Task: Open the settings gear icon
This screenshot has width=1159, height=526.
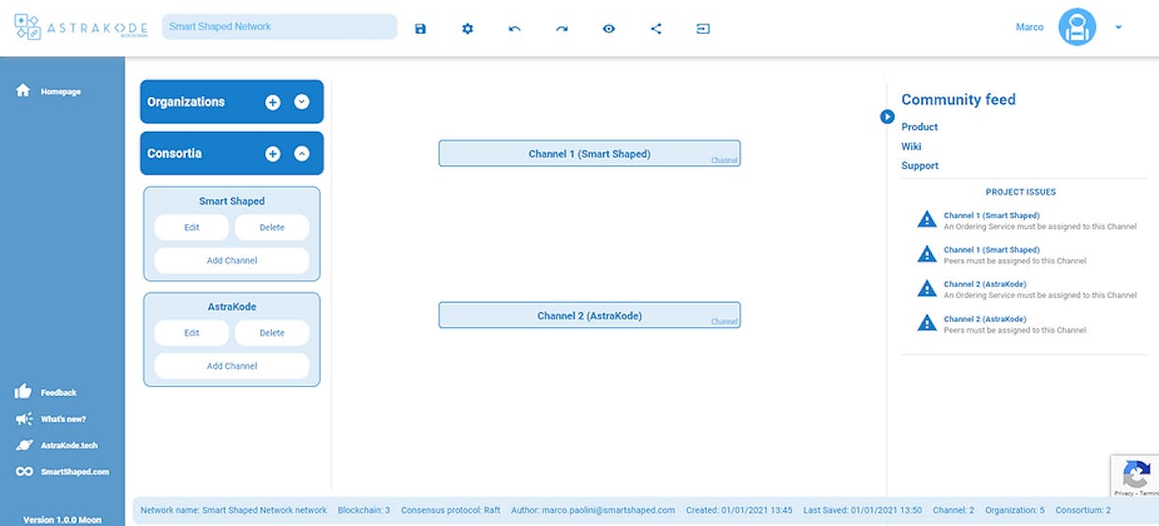Action: 467,29
